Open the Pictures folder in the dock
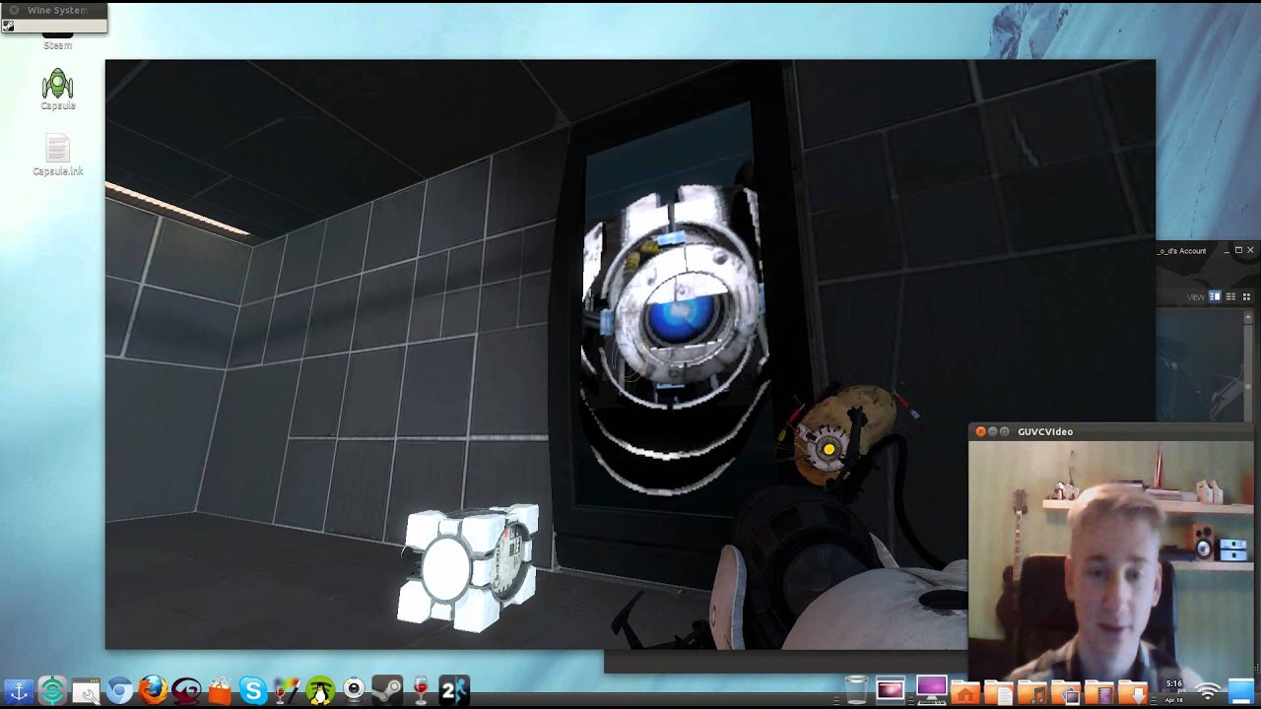 (x=1066, y=692)
